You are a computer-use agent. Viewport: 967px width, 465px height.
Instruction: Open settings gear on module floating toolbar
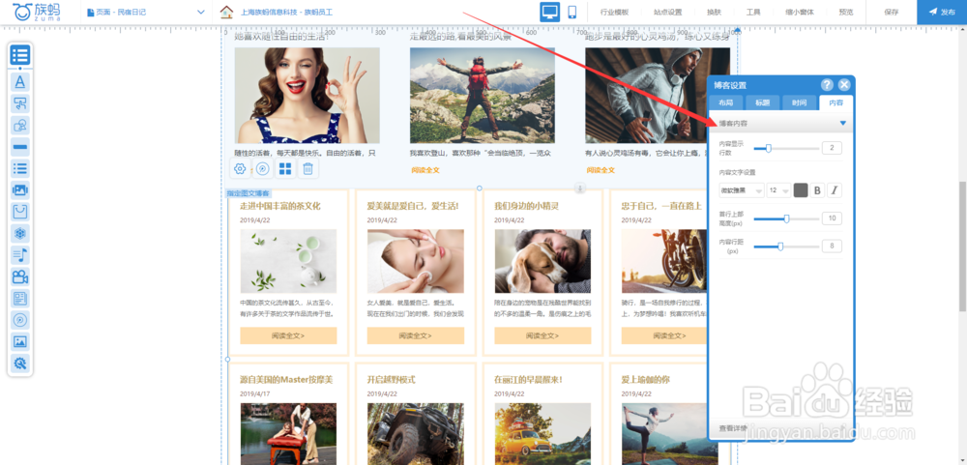click(x=241, y=168)
